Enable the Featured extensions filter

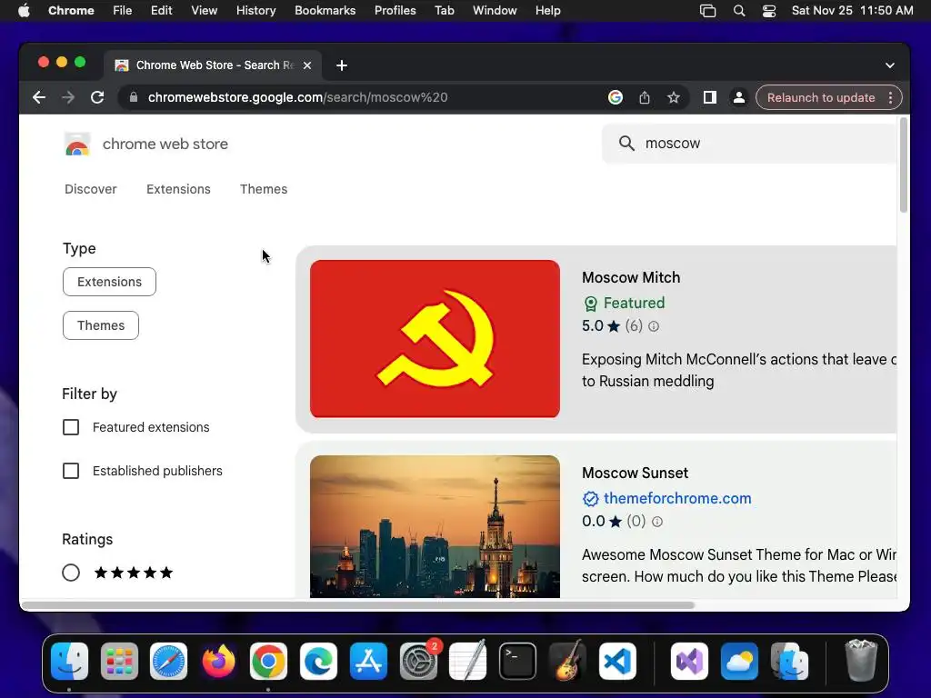tap(71, 427)
